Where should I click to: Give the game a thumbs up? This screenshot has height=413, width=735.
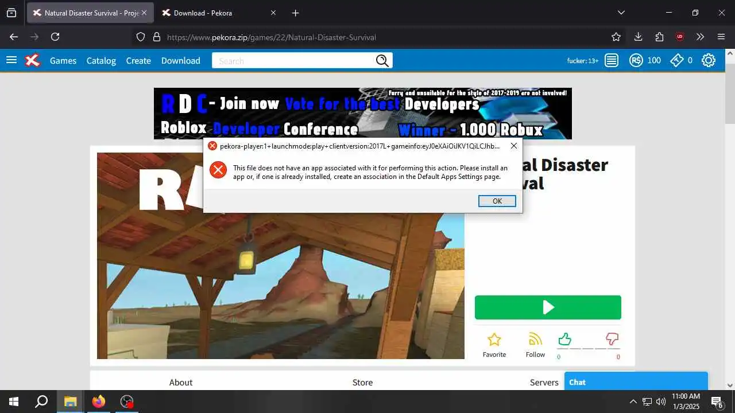[564, 339]
